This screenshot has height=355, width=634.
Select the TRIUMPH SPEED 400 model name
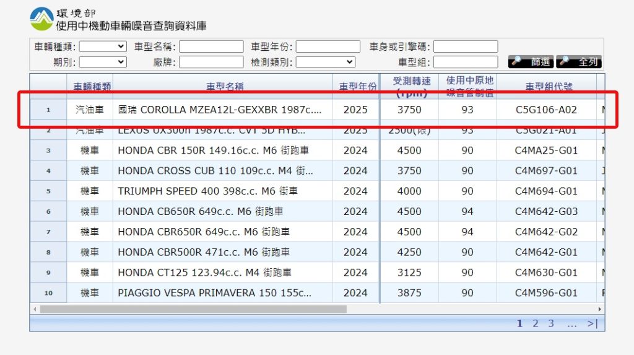point(207,191)
